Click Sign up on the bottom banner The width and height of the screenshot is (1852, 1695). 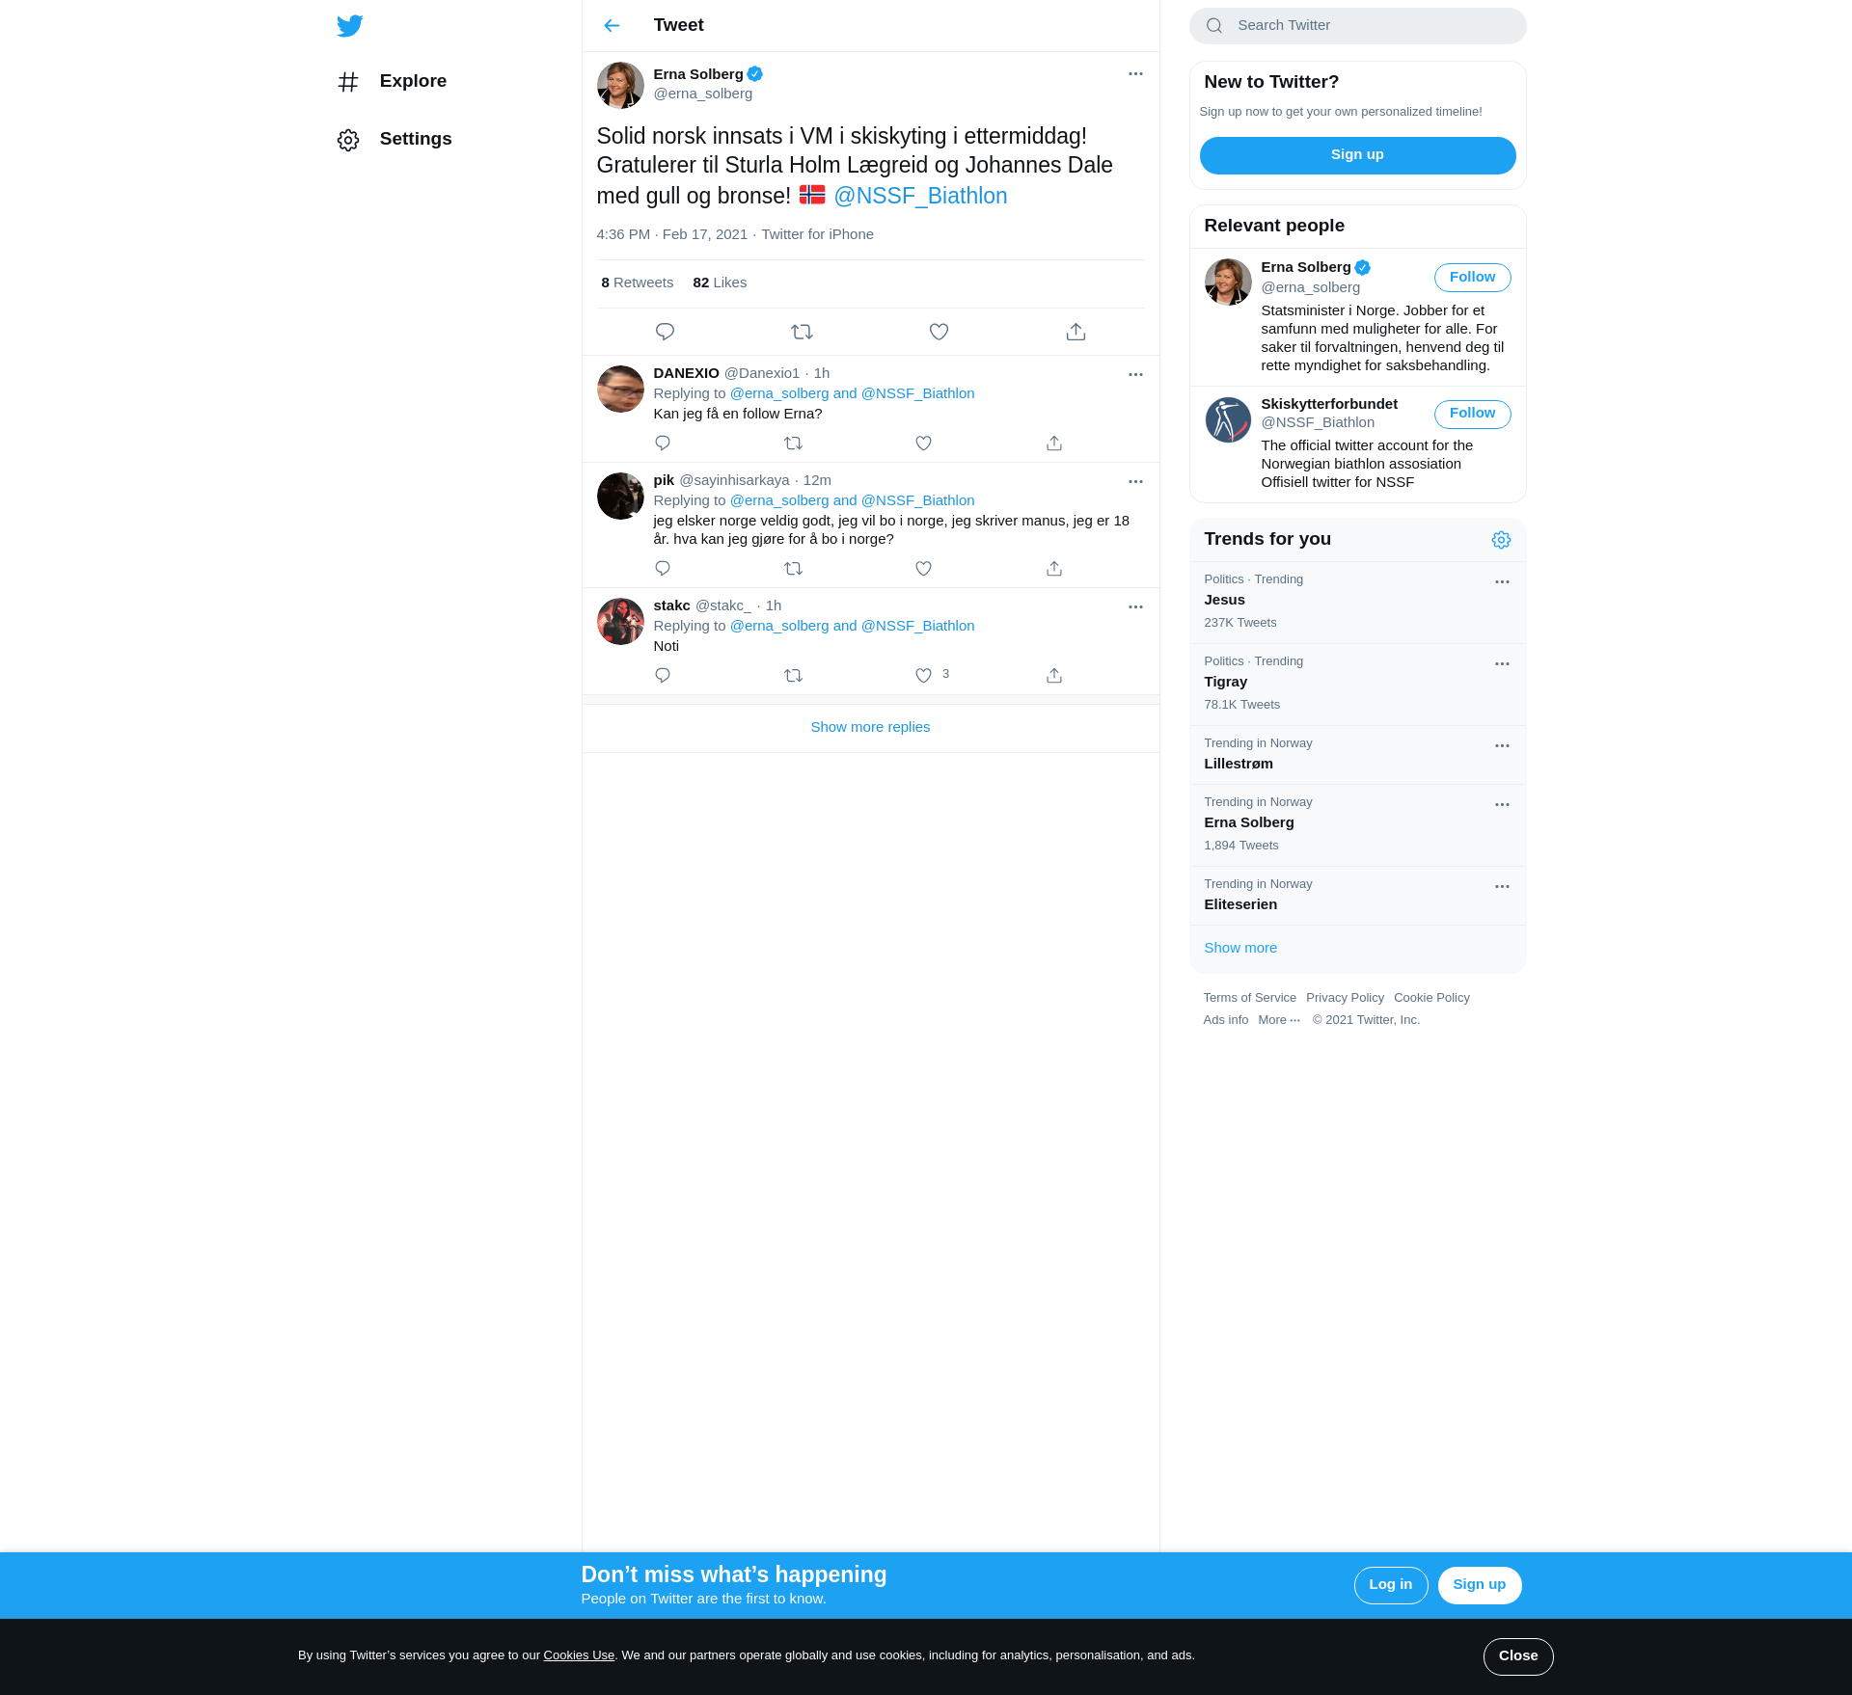(x=1479, y=1585)
